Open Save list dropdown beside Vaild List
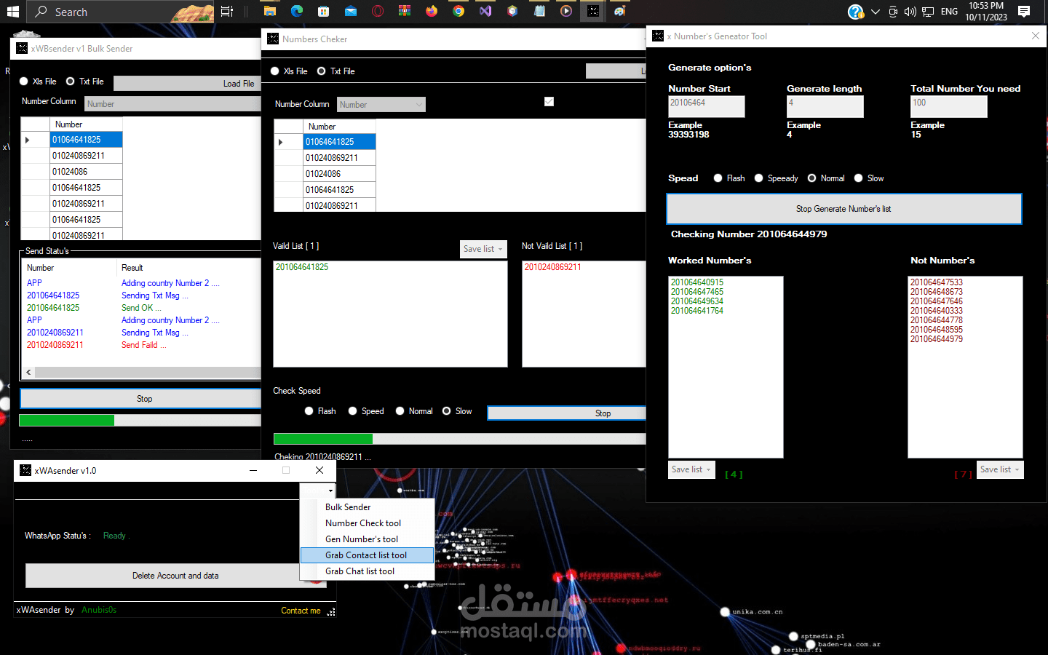Viewport: 1048px width, 655px height. pyautogui.click(x=483, y=249)
